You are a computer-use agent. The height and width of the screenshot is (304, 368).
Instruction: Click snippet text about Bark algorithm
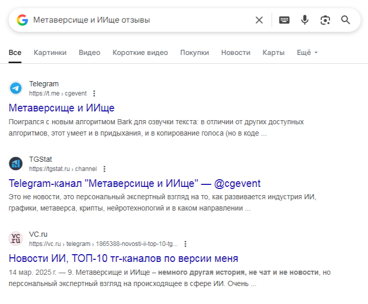156,127
